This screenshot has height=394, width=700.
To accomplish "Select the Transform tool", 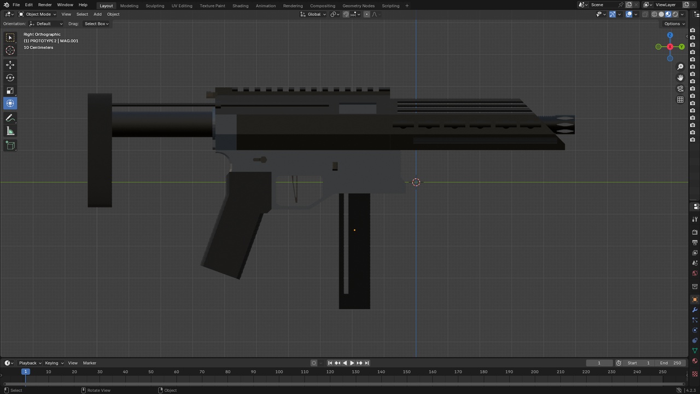I will point(10,103).
